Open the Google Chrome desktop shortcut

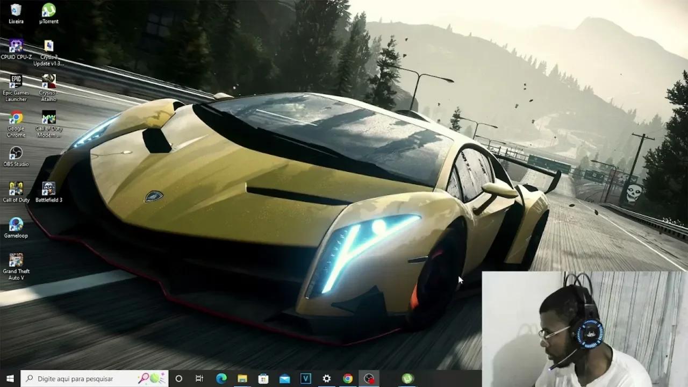point(16,124)
